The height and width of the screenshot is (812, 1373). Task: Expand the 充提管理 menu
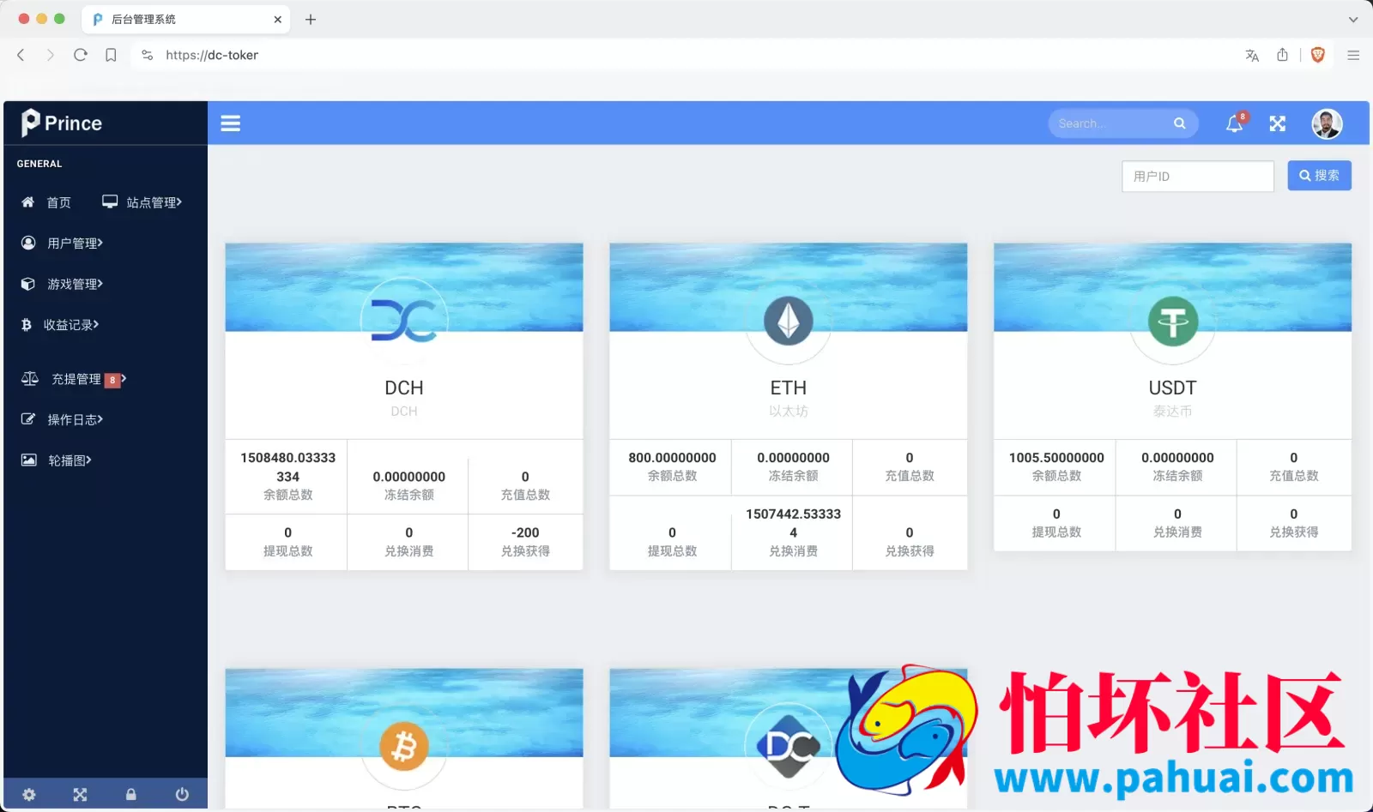tap(74, 379)
